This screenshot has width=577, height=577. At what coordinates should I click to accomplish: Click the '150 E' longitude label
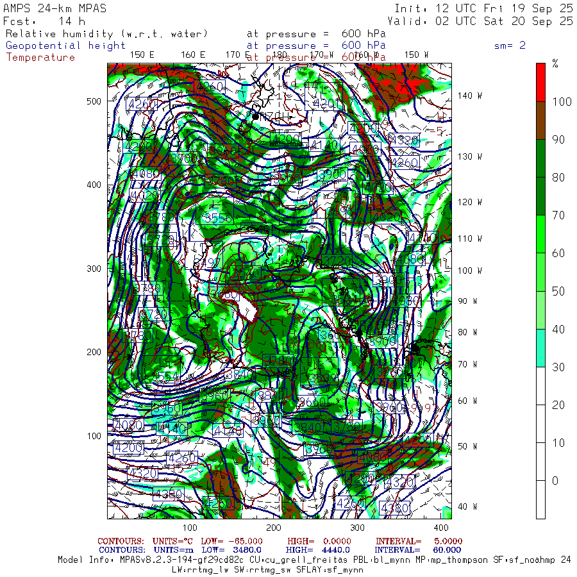click(x=142, y=55)
